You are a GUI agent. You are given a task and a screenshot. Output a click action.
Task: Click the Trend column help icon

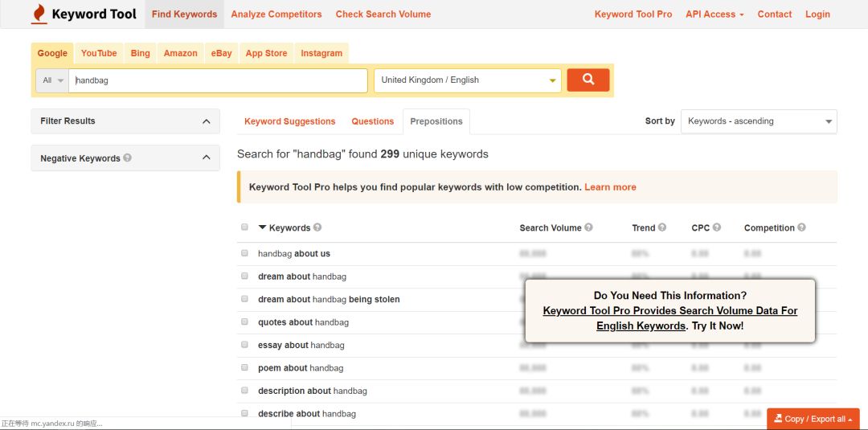(662, 227)
